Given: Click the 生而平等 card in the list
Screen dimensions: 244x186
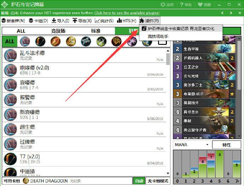Looking at the screenshot, I should click(x=204, y=49).
